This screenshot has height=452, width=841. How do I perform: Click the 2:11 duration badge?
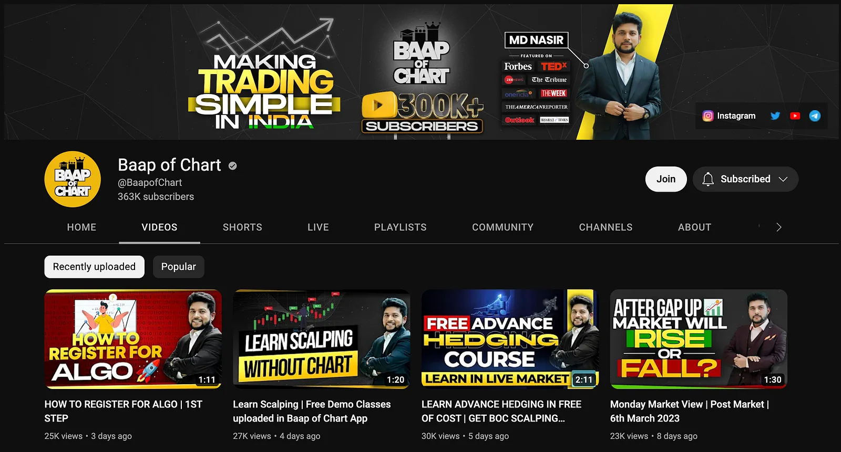click(x=584, y=380)
